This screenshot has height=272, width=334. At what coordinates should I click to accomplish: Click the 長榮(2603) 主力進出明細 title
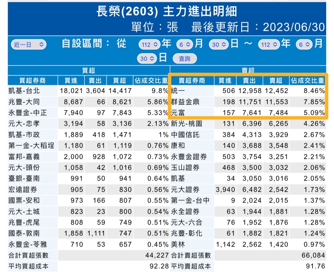click(x=167, y=11)
